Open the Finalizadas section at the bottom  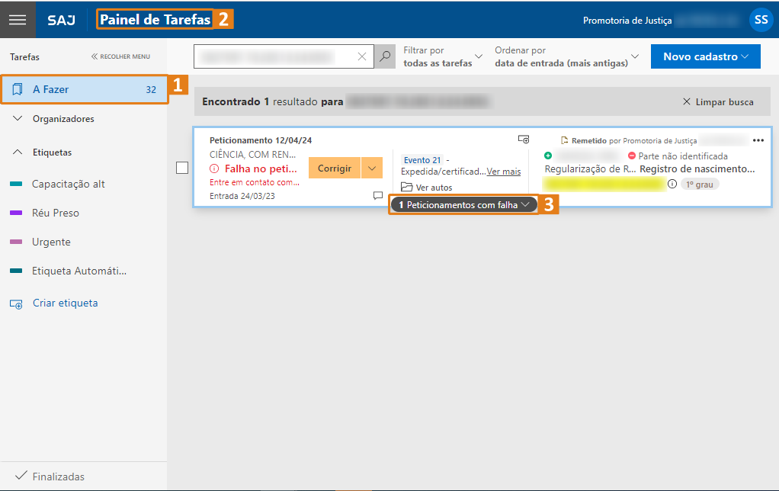[56, 476]
